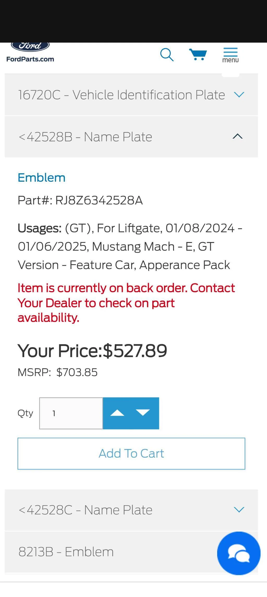The image size is (267, 597).
Task: Click the Add To Cart button
Action: click(131, 454)
